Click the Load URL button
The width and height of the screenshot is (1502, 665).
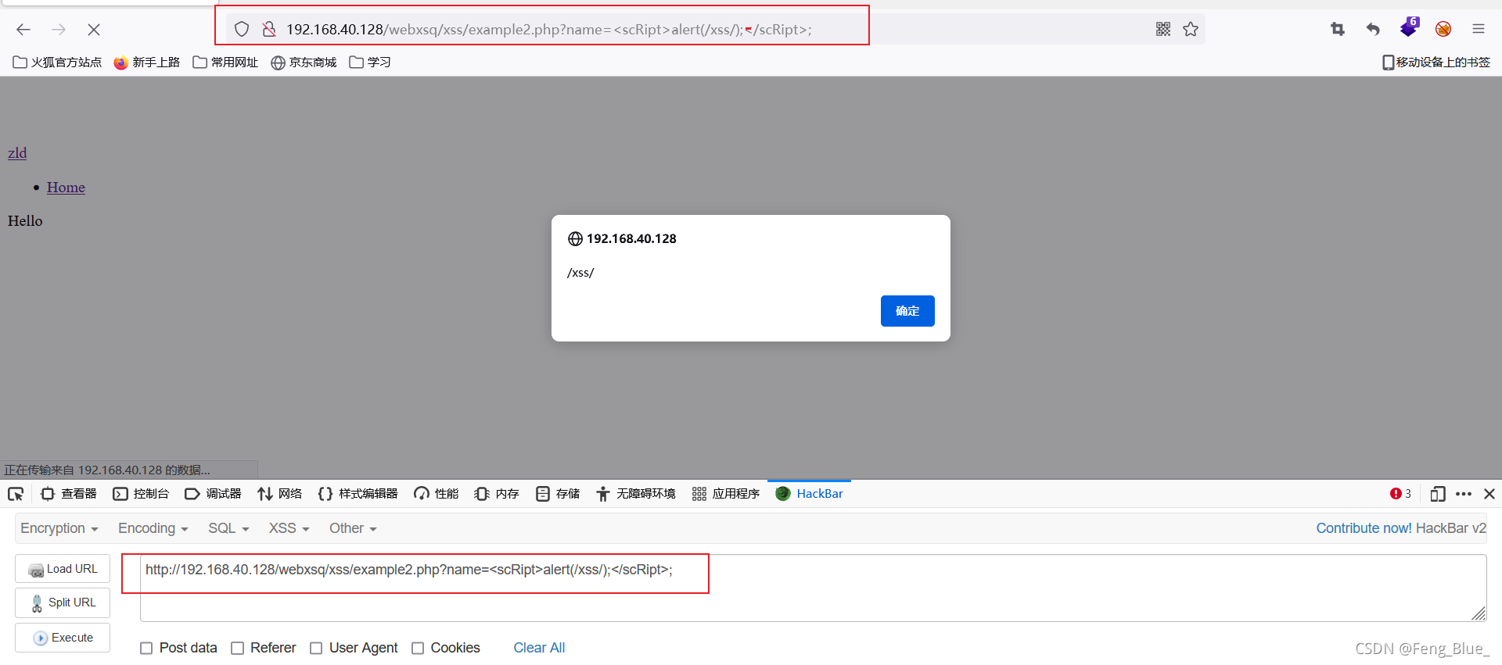(63, 569)
